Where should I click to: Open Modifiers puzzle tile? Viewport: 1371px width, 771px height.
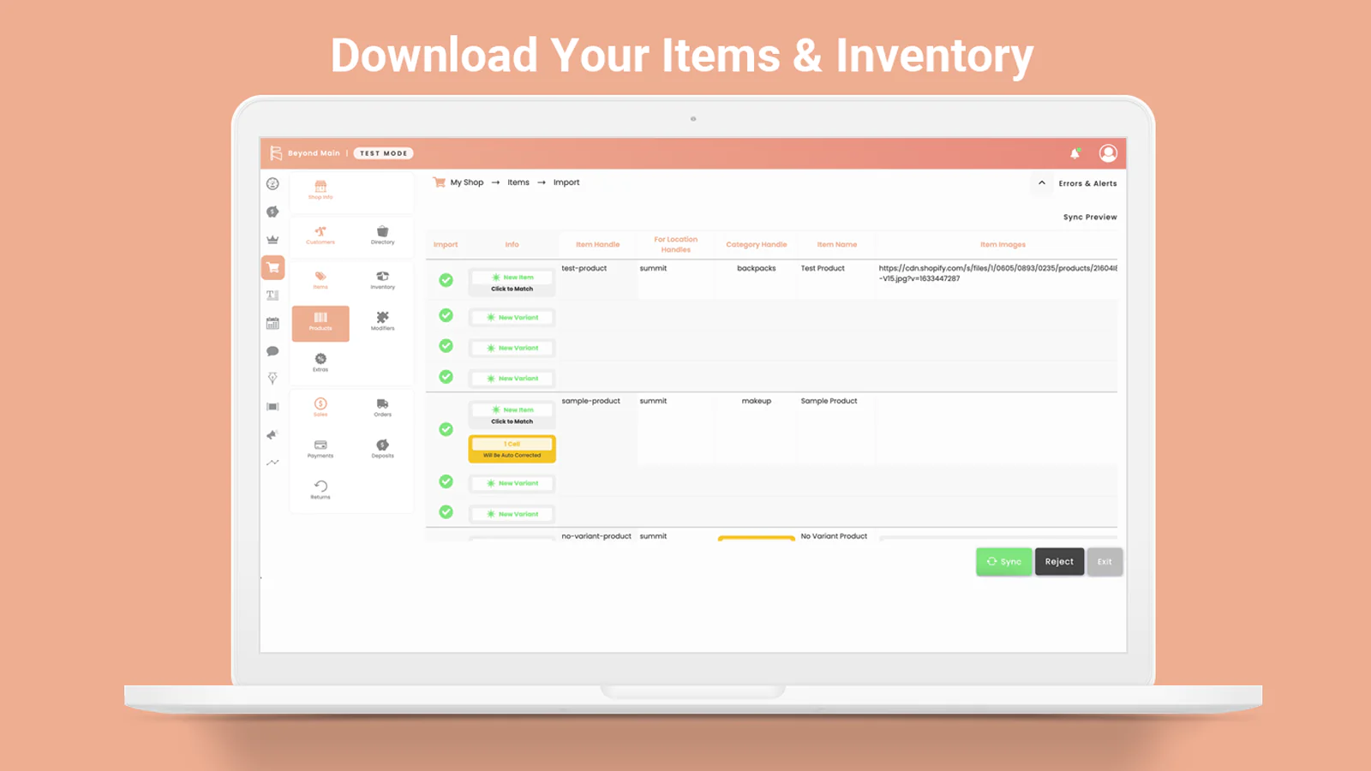[x=383, y=321]
